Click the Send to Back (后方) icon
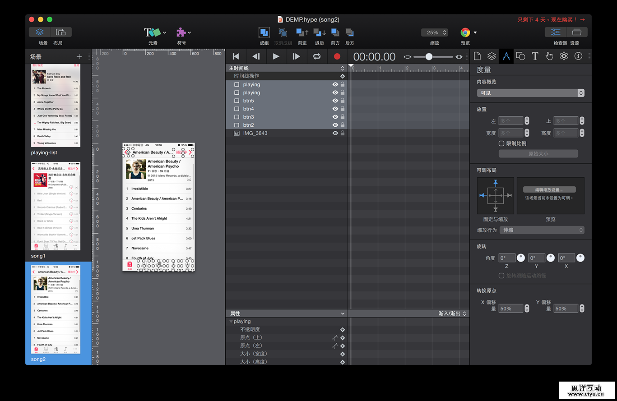This screenshot has width=617, height=401. [x=349, y=32]
